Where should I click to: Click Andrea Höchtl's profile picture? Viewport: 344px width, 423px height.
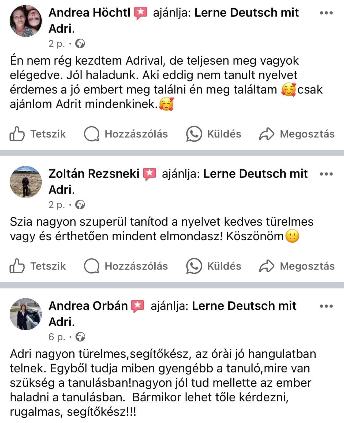click(26, 21)
